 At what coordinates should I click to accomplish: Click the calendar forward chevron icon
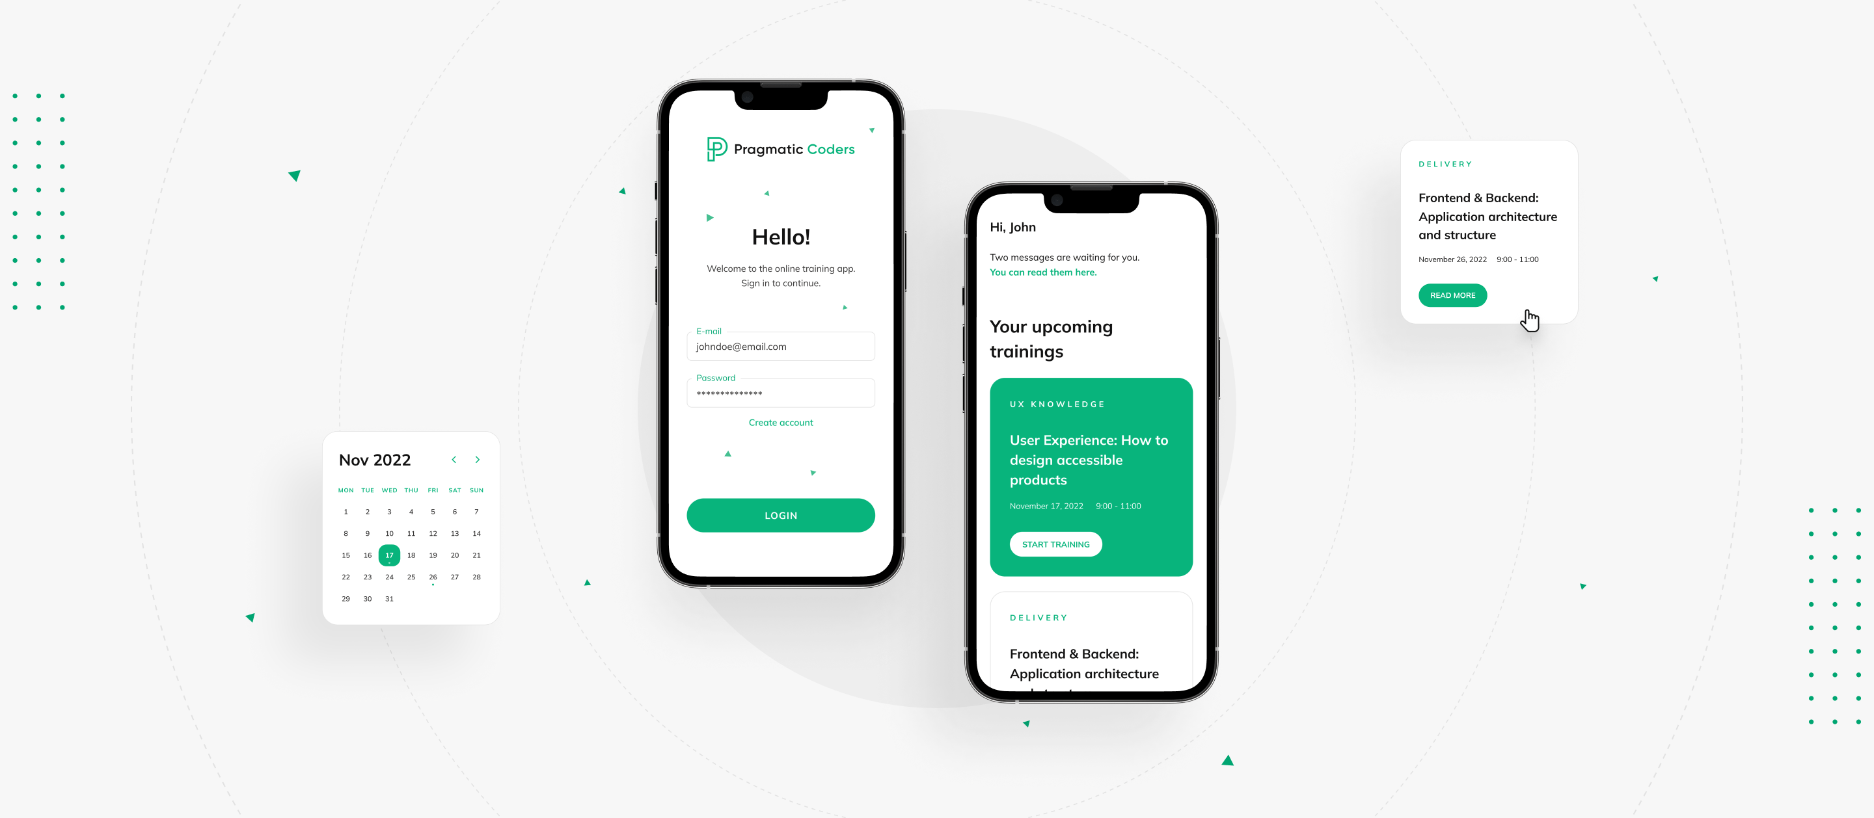click(x=476, y=458)
